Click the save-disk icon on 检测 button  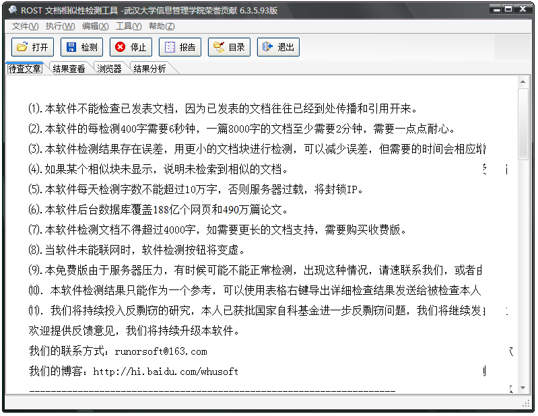(71, 47)
